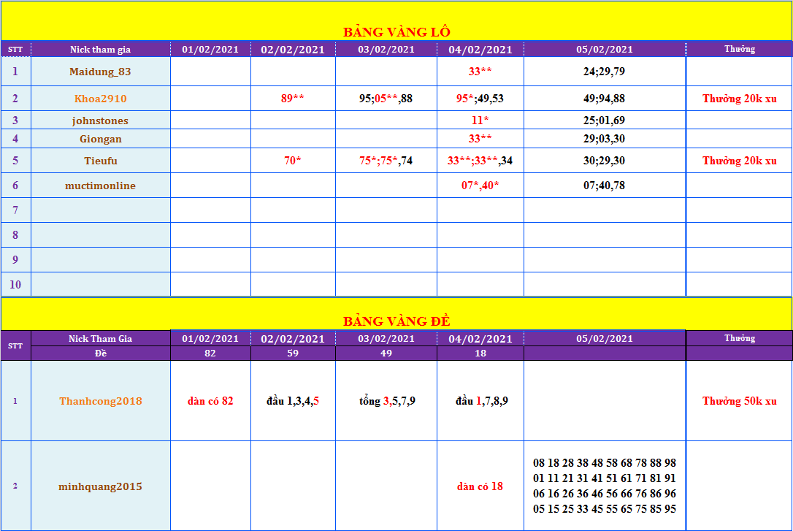The image size is (793, 531).
Task: Click the BẢNG VÀNG ĐỀ title banner
Action: click(396, 321)
